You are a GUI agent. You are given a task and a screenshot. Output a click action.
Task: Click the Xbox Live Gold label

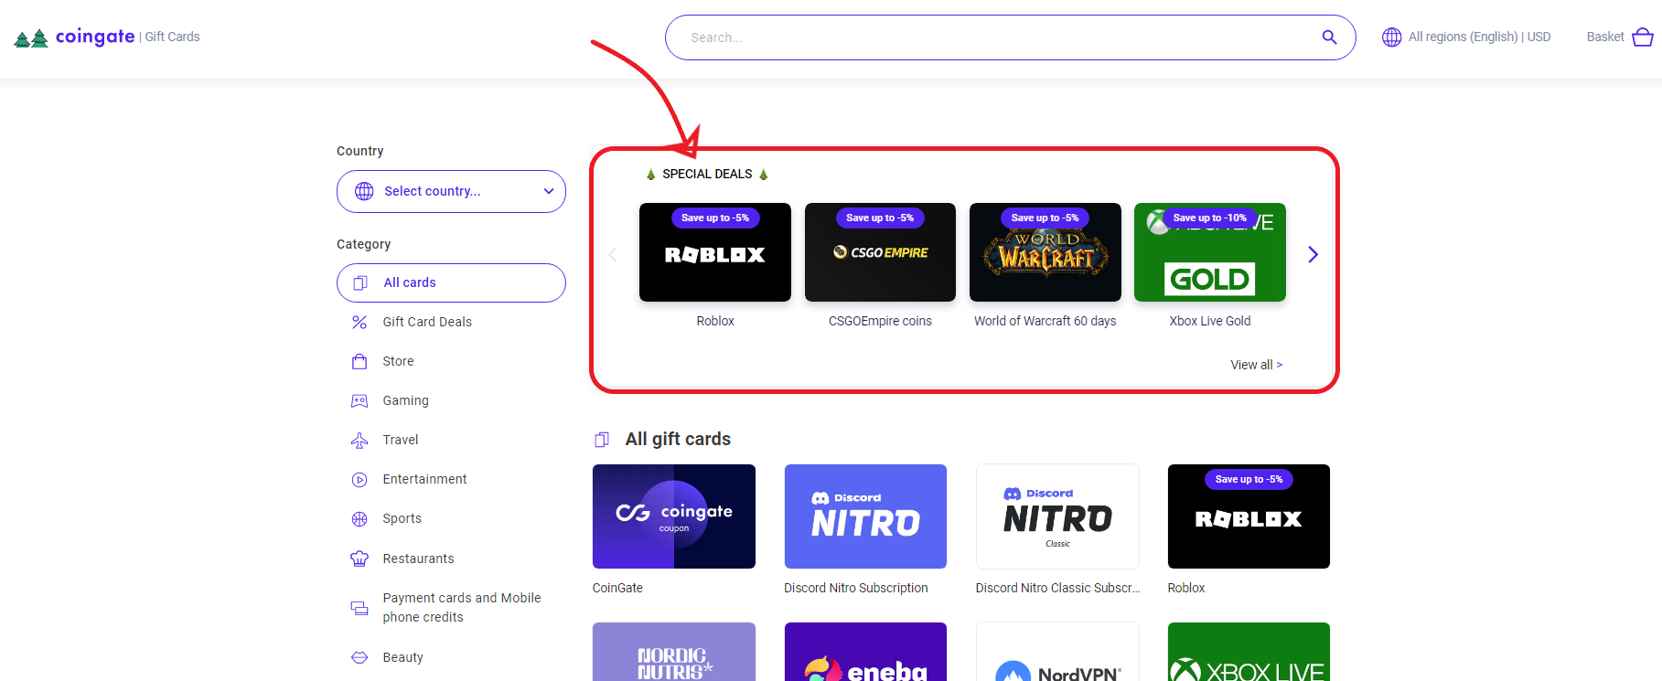point(1210,322)
